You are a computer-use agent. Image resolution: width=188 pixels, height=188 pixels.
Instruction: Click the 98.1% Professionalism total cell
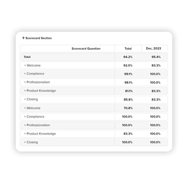pos(128,82)
